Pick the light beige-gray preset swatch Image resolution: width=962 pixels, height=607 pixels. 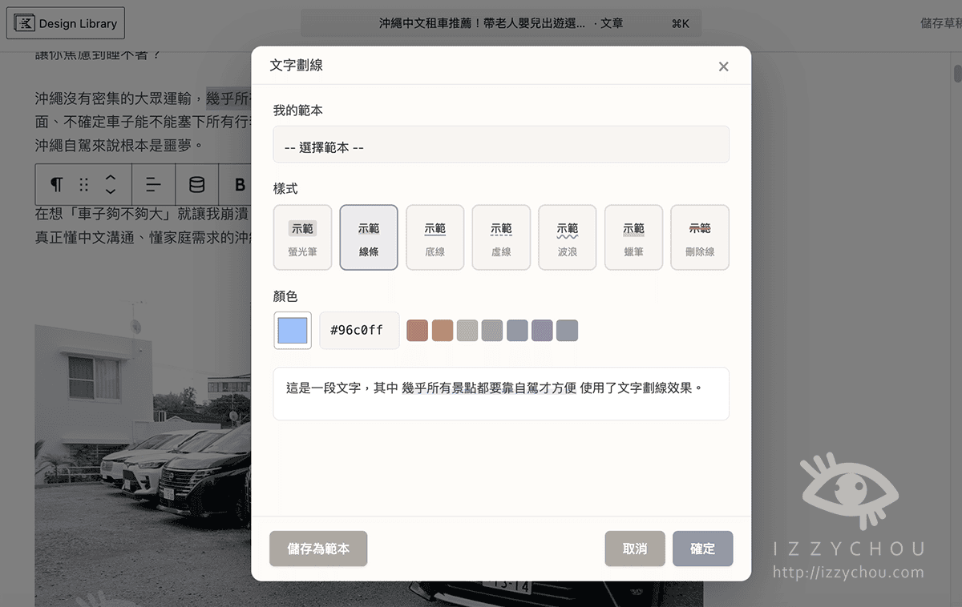(467, 330)
